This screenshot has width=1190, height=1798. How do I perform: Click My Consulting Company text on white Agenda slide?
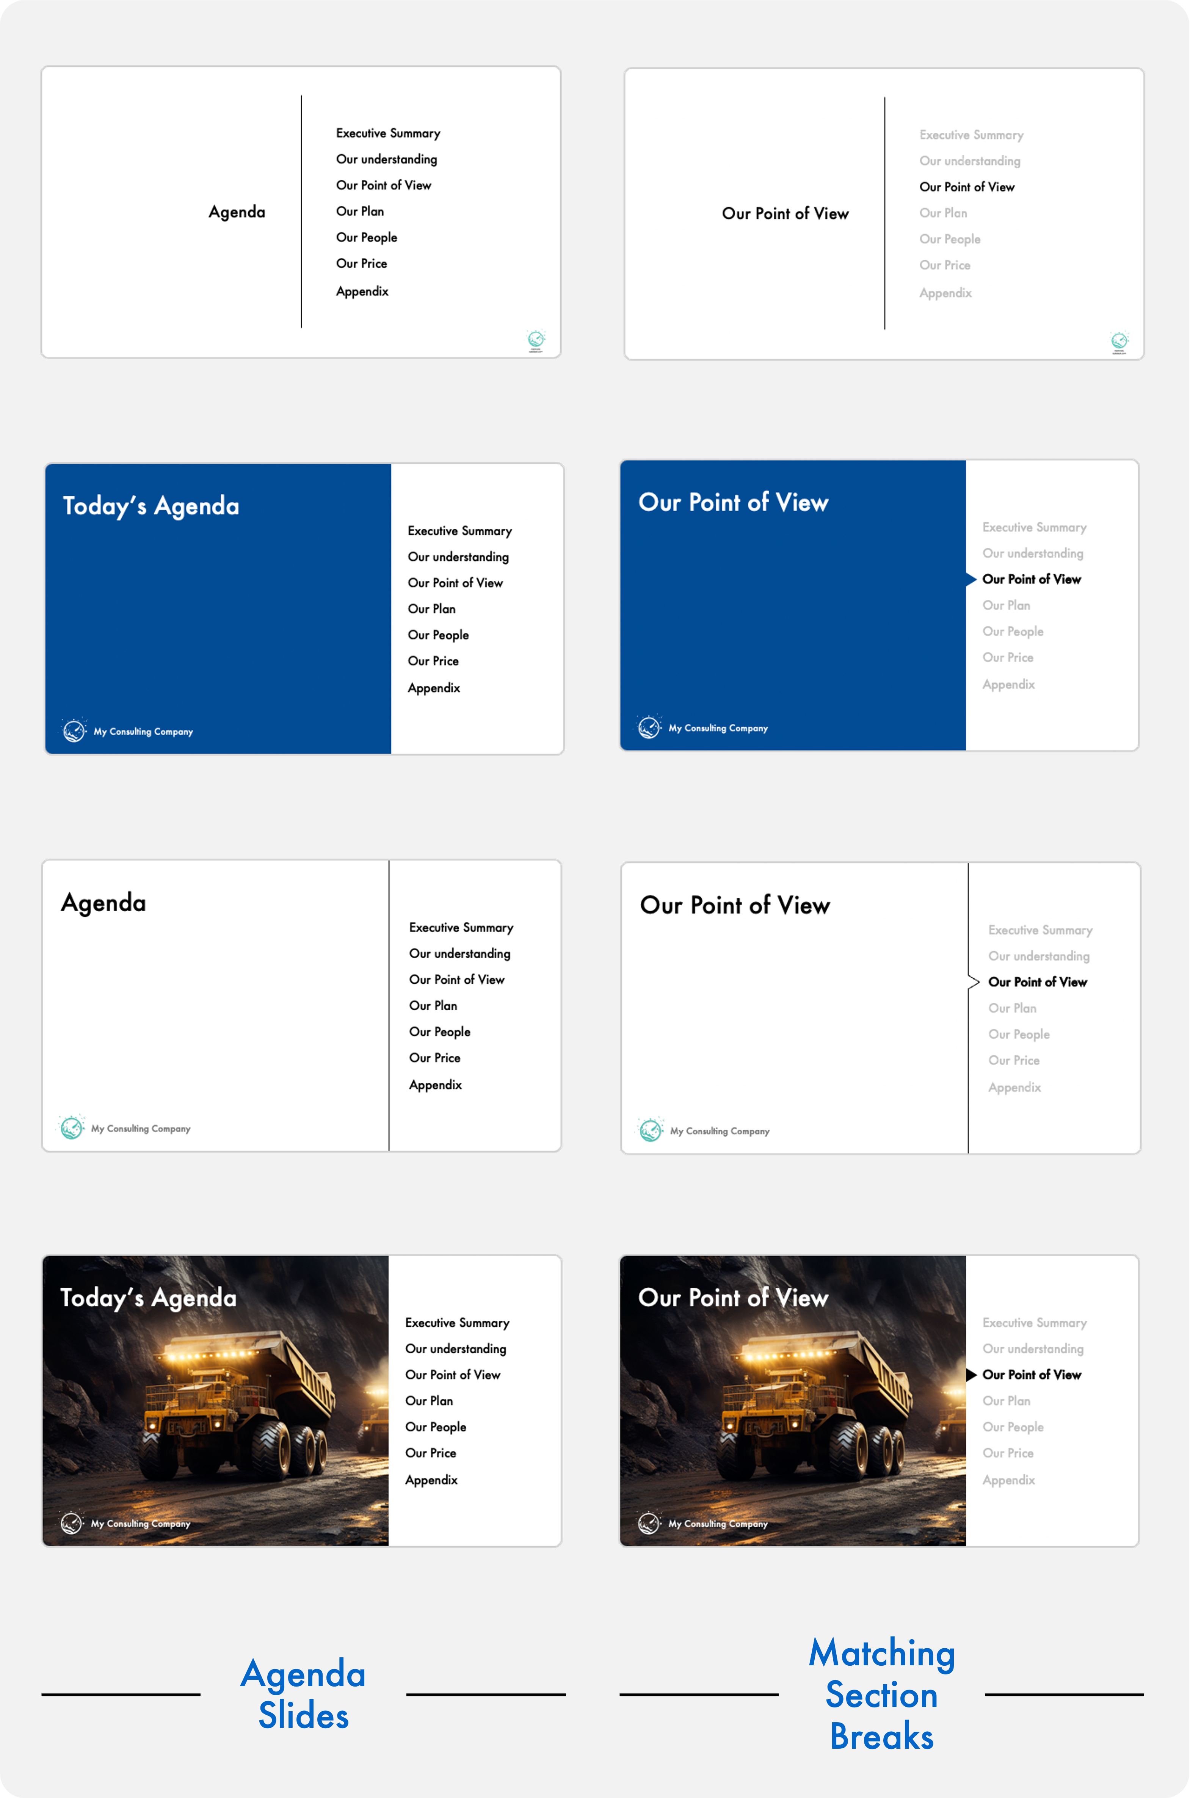pos(140,1129)
